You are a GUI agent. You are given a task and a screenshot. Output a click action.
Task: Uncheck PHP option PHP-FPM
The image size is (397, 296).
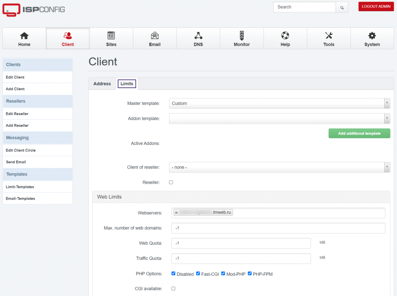pyautogui.click(x=250, y=274)
